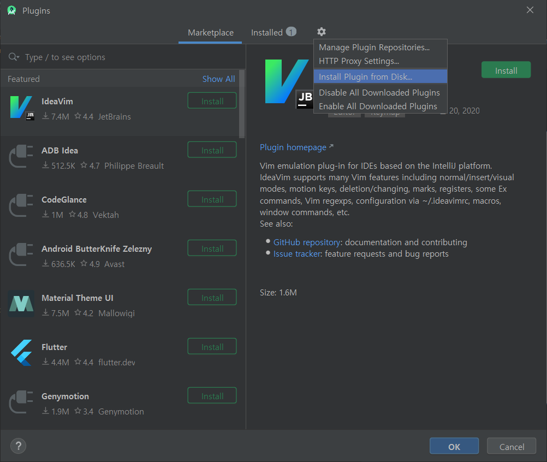Install the ADB Idea plugin
Image resolution: width=547 pixels, height=462 pixels.
click(212, 150)
